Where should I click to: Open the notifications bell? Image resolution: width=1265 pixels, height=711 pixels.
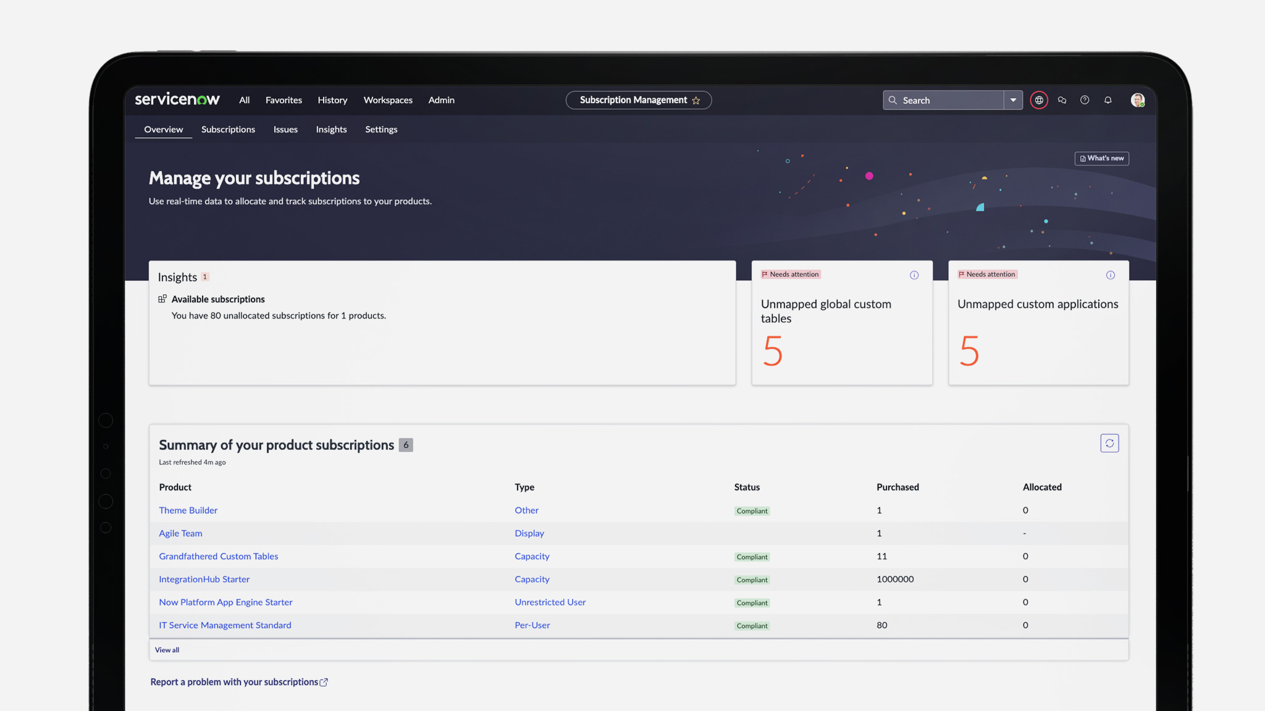[x=1108, y=100]
